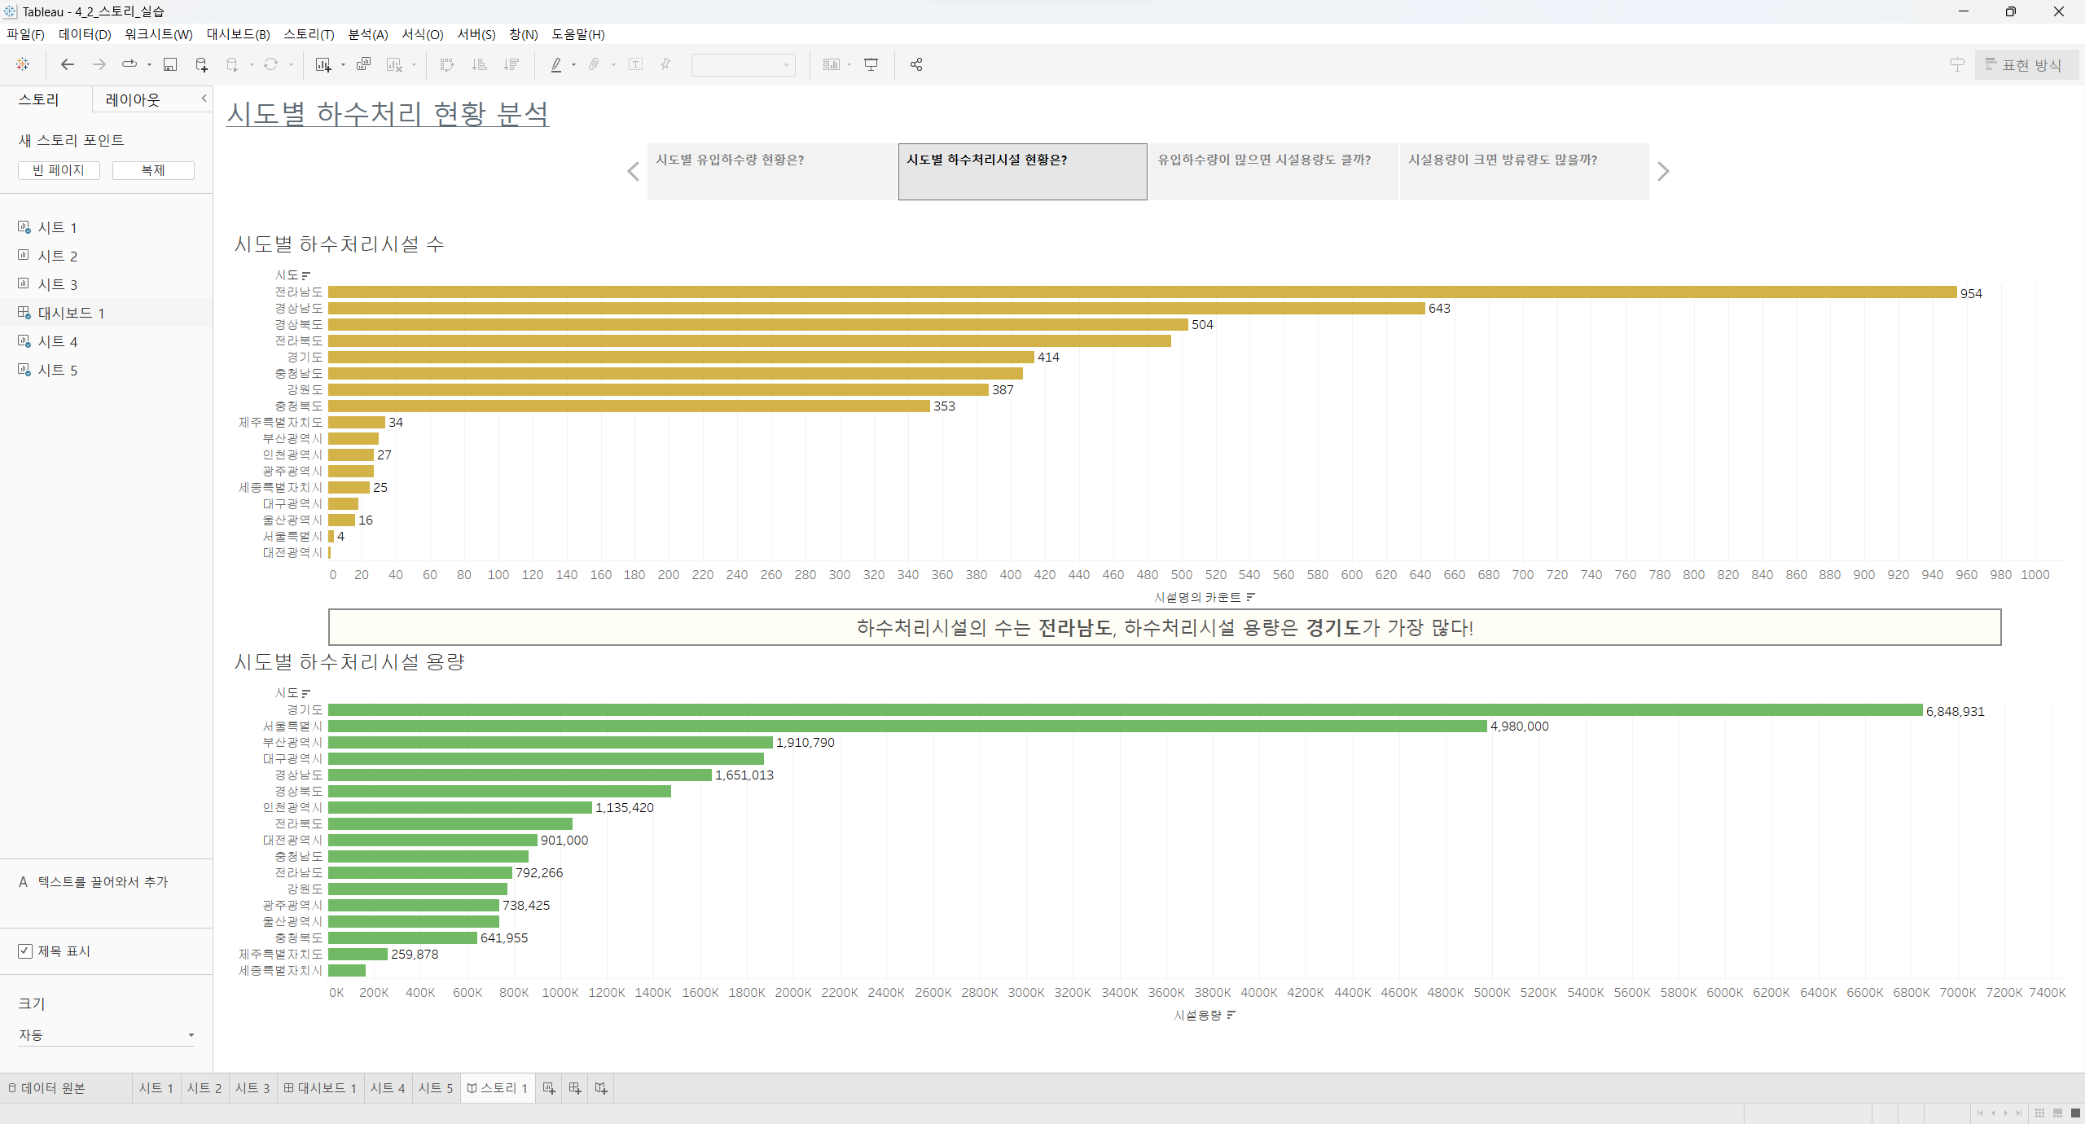Click the 빈 페이지 button

pos(59,170)
